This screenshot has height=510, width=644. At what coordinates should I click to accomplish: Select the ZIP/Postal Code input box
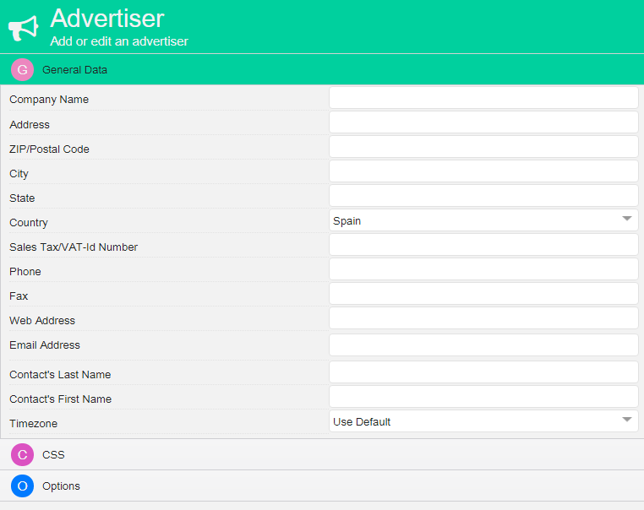[483, 147]
